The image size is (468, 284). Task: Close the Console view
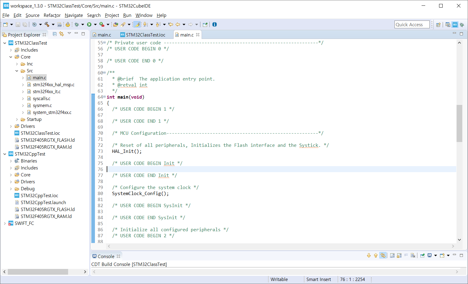tap(118, 256)
